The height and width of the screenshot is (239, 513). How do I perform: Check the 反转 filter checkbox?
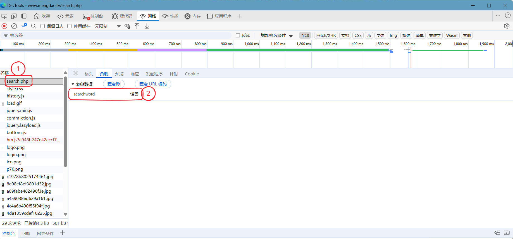click(238, 35)
